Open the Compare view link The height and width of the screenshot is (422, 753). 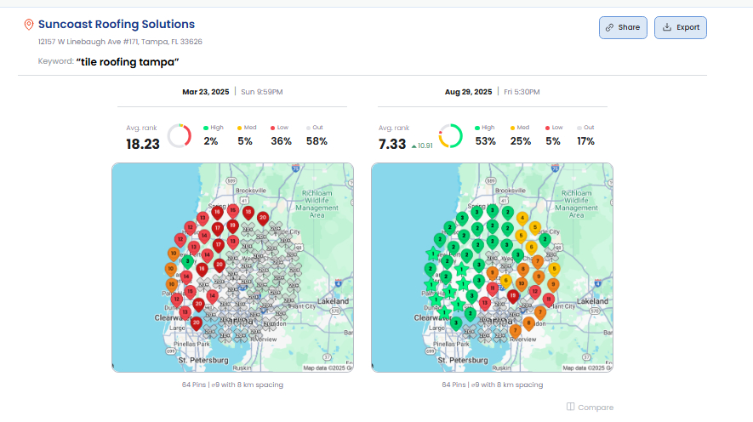(590, 408)
